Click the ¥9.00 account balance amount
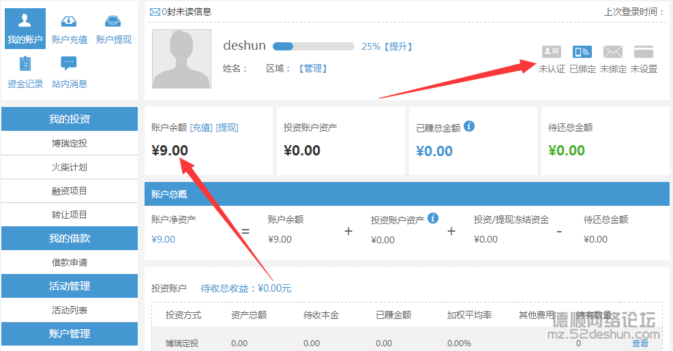This screenshot has width=673, height=351. (x=170, y=151)
